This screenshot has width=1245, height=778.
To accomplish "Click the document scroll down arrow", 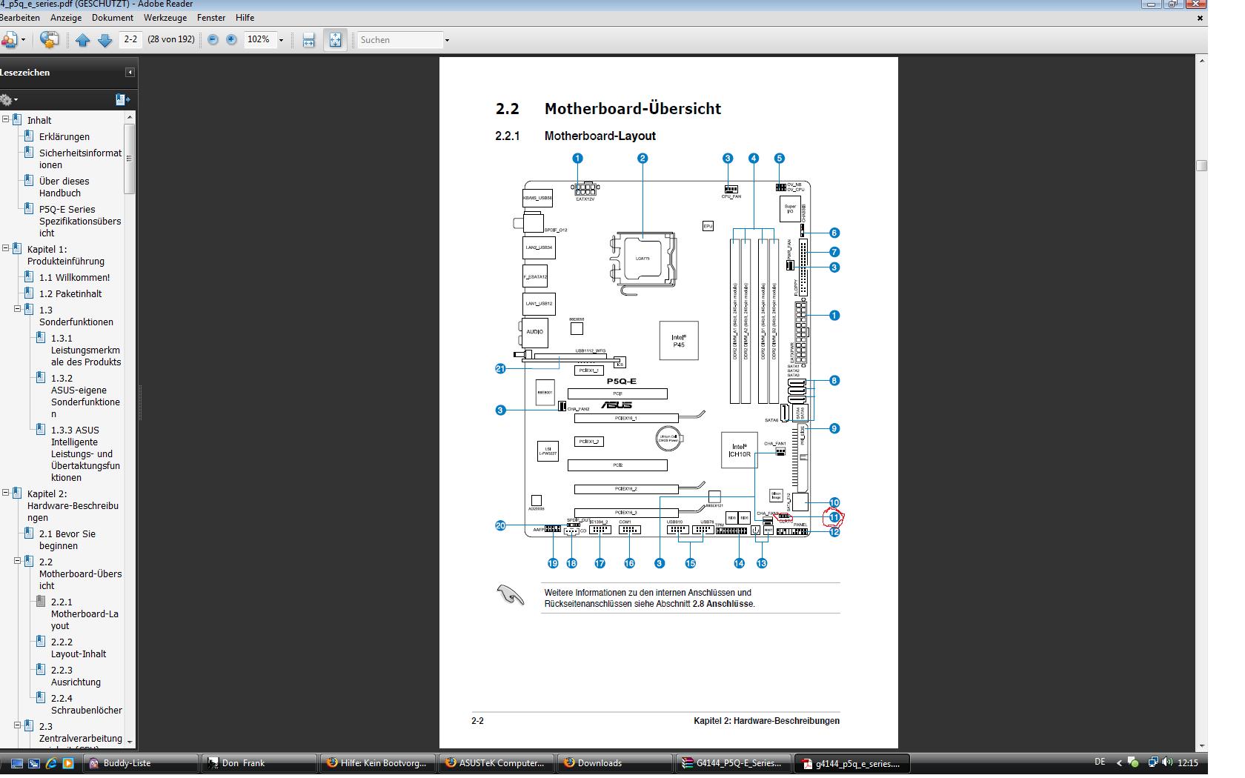I will (1201, 745).
